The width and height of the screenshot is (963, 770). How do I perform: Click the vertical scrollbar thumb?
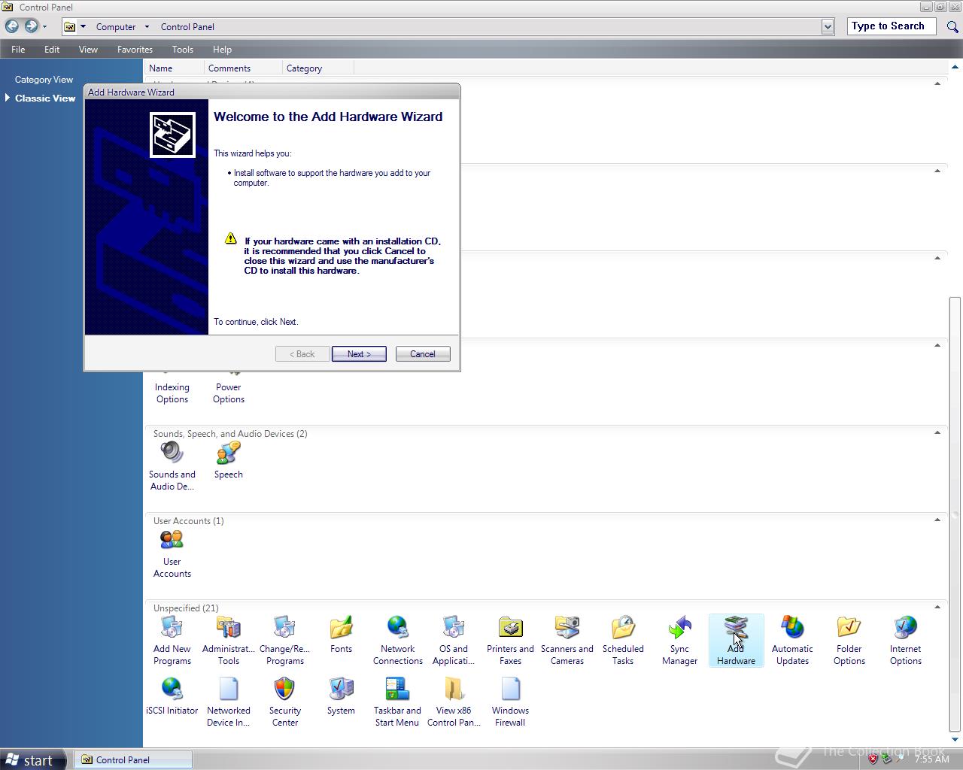(x=955, y=514)
